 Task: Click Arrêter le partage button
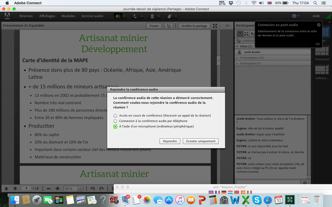194,26
